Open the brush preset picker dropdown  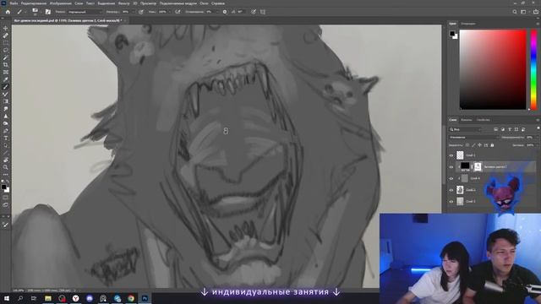(x=41, y=12)
